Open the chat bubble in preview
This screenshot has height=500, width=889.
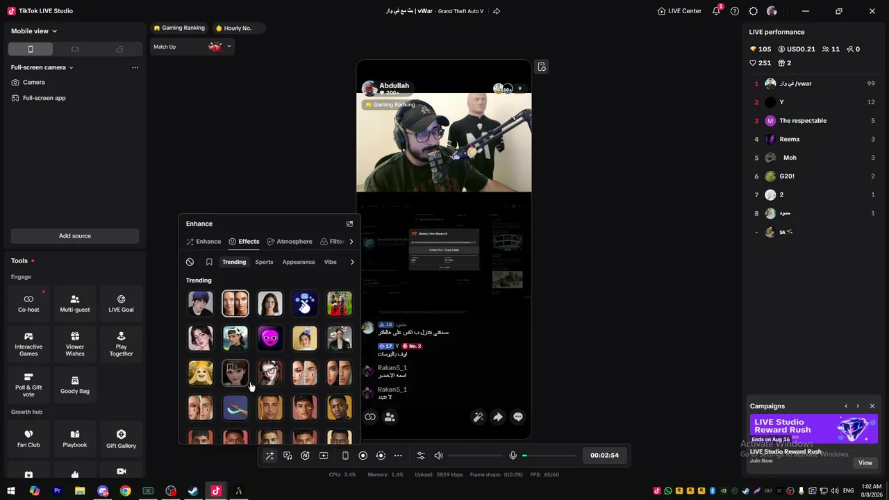(518, 417)
